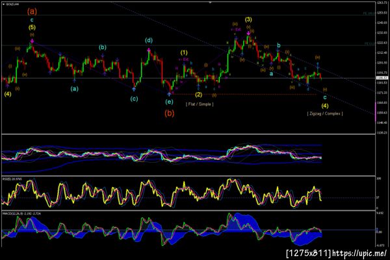Select the large orange (b) wave label
390x260 pixels.
[170, 113]
